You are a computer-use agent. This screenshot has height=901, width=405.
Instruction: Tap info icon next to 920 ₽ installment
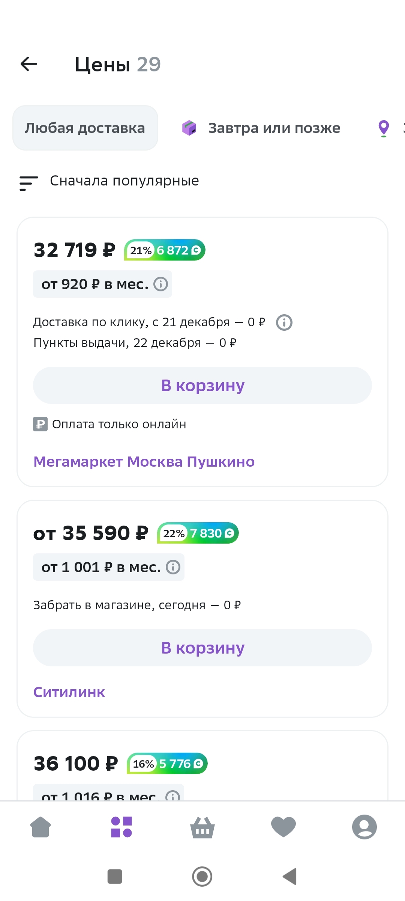[161, 284]
